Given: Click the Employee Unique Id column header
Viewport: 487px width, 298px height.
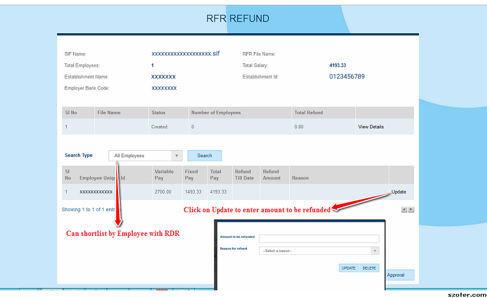Looking at the screenshot, I should (x=103, y=178).
